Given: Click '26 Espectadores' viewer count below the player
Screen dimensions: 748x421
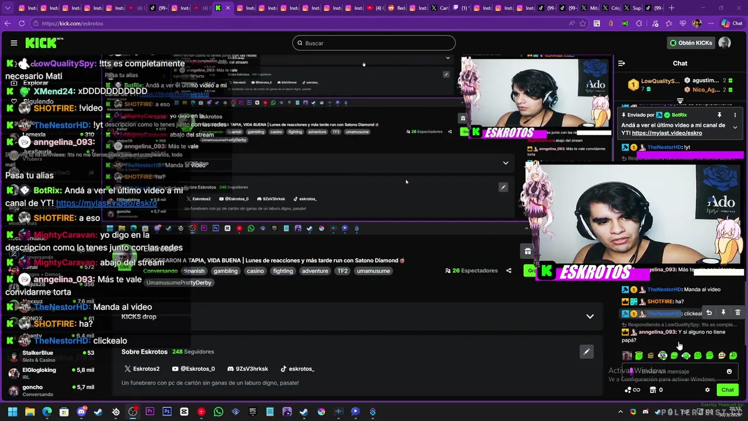Looking at the screenshot, I should [x=471, y=271].
